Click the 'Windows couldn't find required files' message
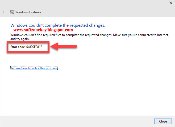The height and width of the screenshot is (127, 175). [90, 37]
